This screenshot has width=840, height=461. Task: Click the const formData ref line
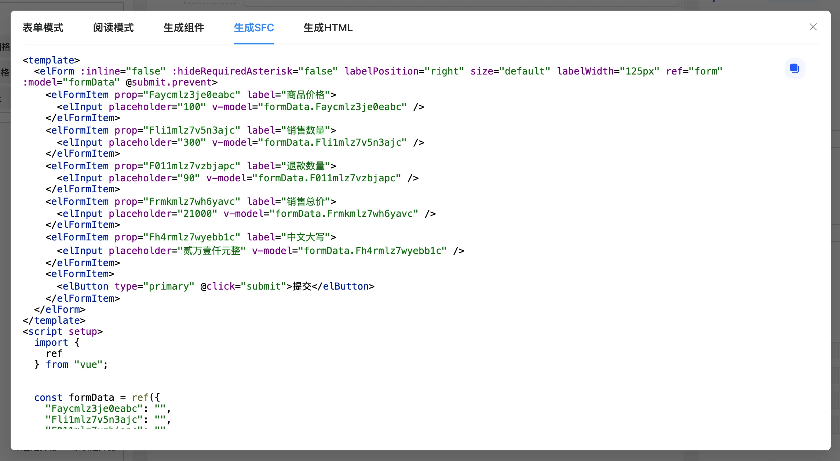click(97, 398)
